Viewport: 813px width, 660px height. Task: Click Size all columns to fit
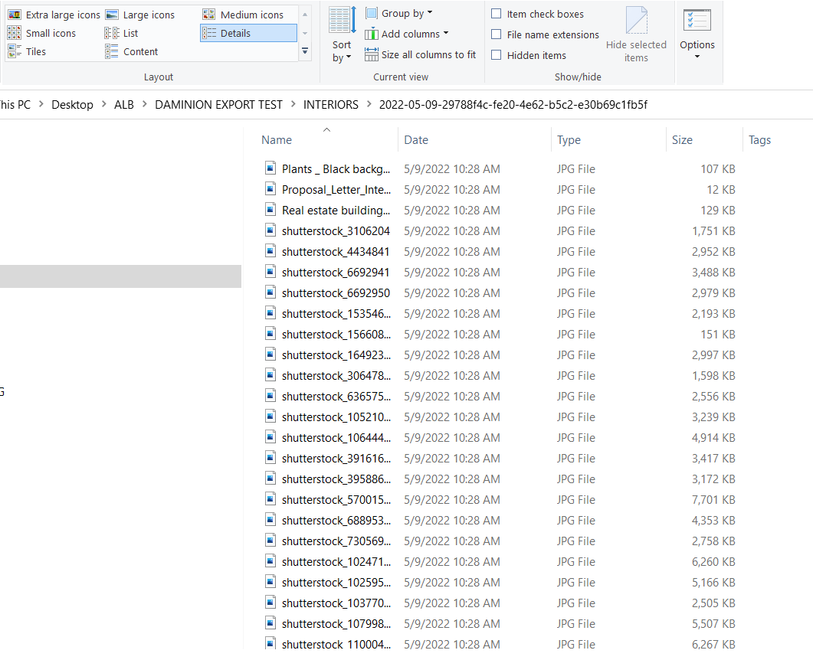point(421,54)
